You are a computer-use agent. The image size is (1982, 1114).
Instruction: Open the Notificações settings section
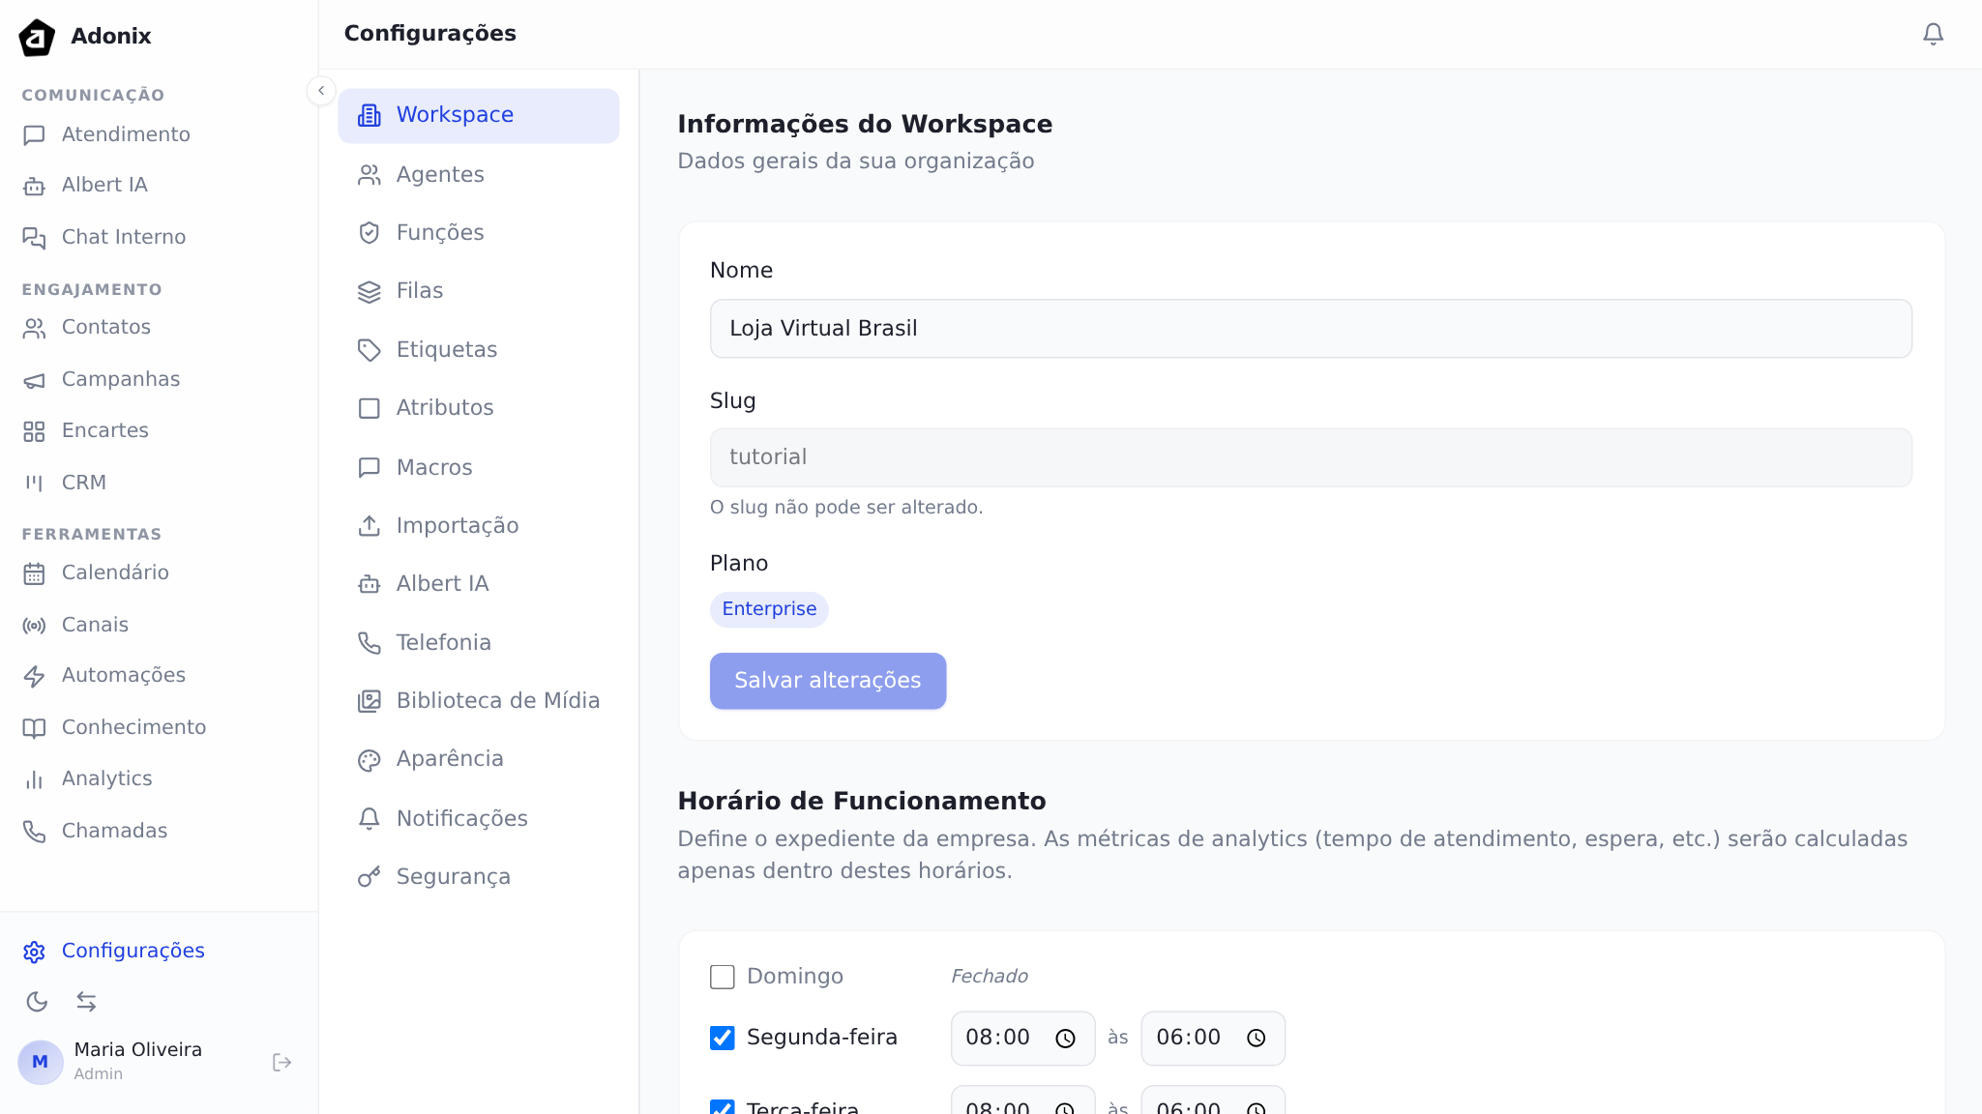461,818
